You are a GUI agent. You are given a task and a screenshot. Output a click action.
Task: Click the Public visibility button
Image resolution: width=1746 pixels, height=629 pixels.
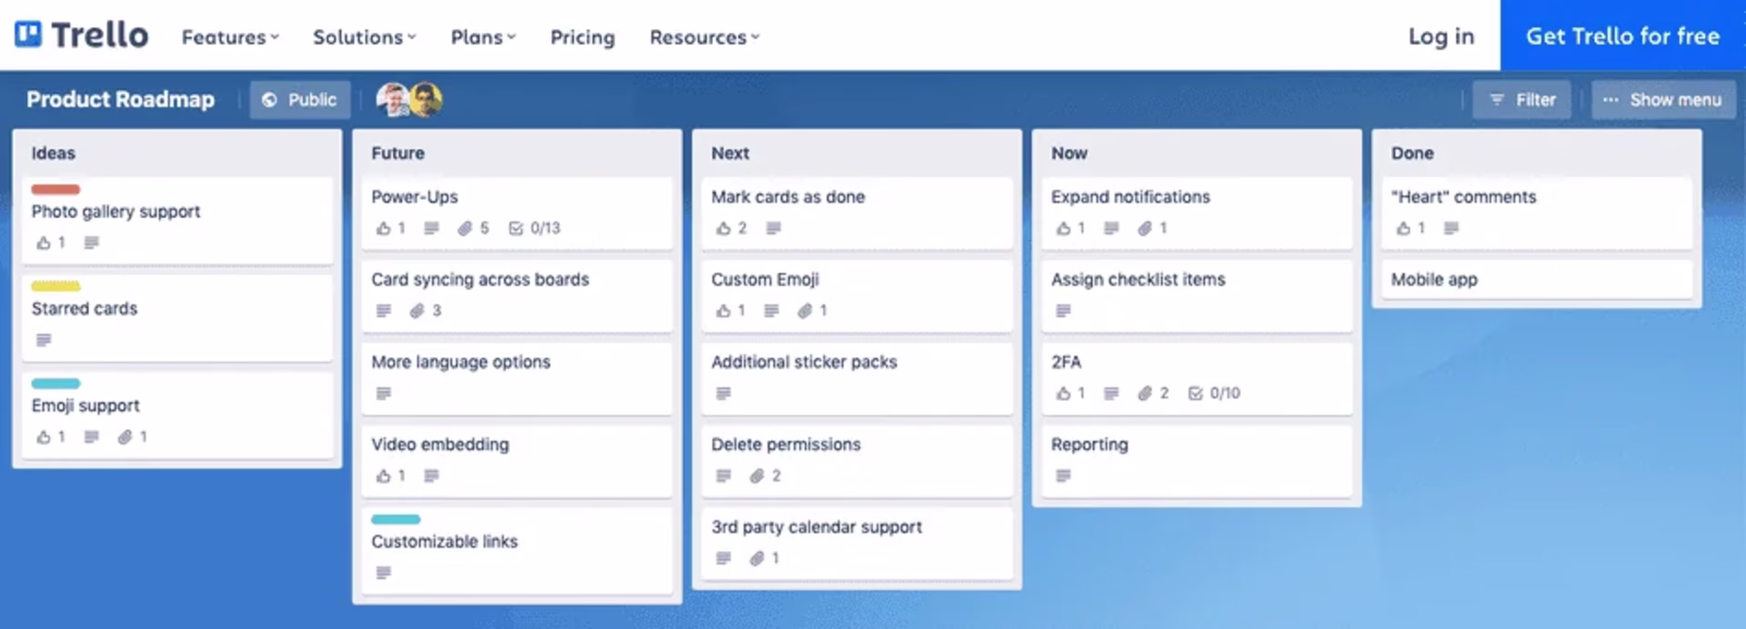300,100
